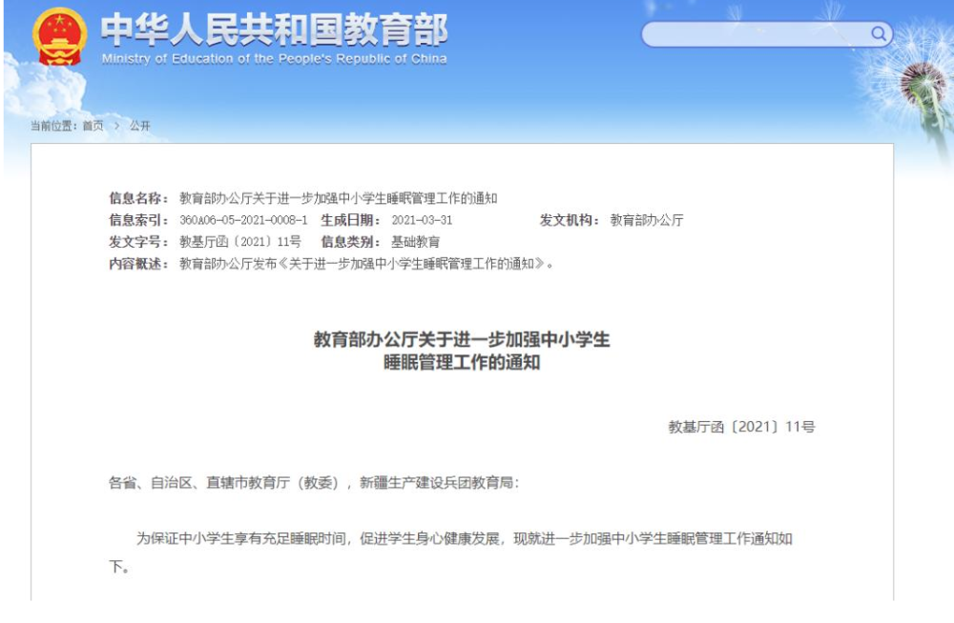Screen dimensions: 954x623
Task: Focus the search input box in the header
Action: [767, 34]
